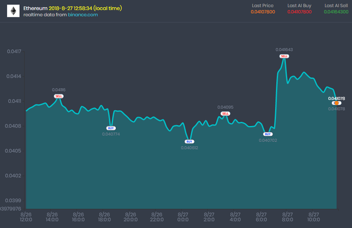Screen dimensions: 352x228
Task: Click the SELL marker at 0.04116
Action: pos(59,96)
